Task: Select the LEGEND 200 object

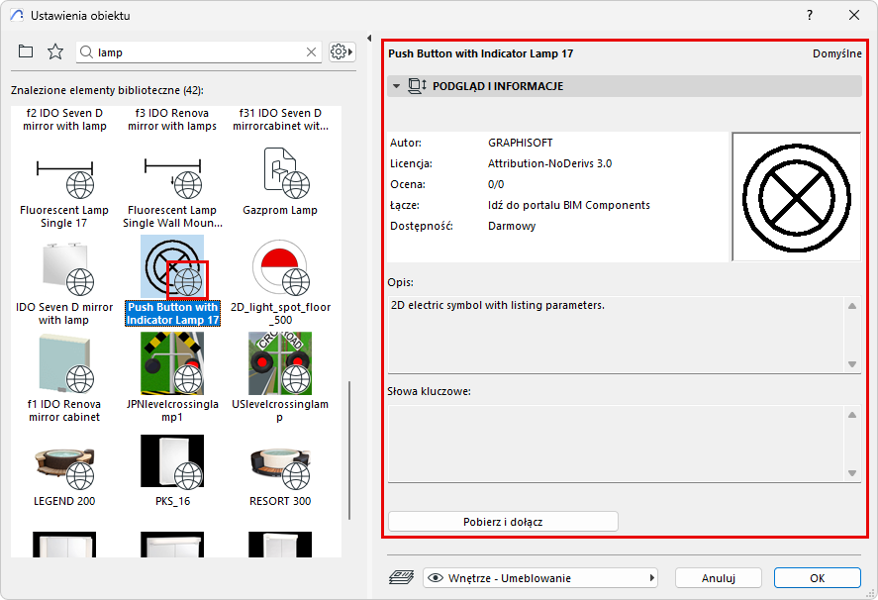Action: click(64, 470)
